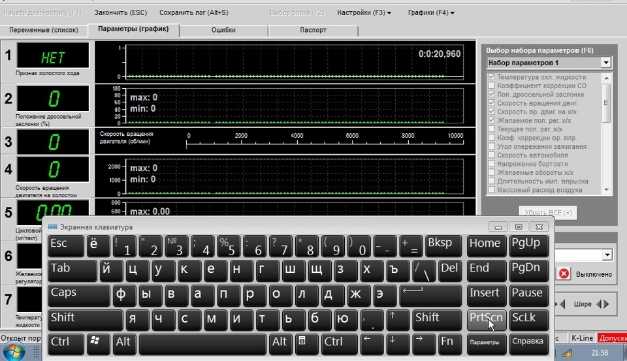Click the PgDn key on on-screen keyboard
The width and height of the screenshot is (627, 361).
click(528, 270)
